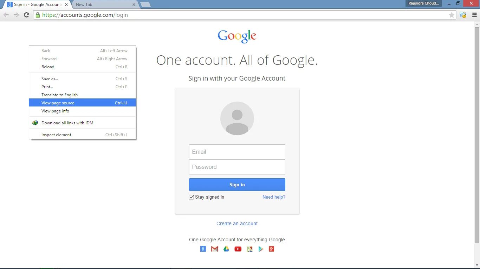Select Print... from the context menu

[83, 87]
